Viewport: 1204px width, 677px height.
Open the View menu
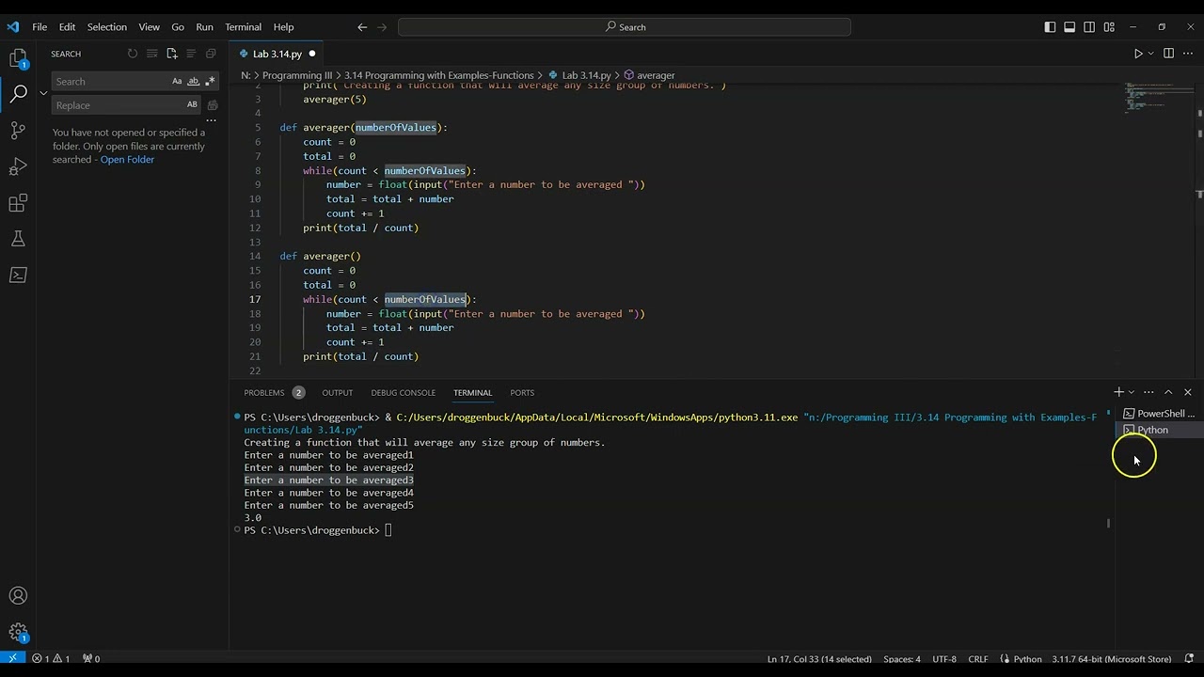pyautogui.click(x=149, y=27)
